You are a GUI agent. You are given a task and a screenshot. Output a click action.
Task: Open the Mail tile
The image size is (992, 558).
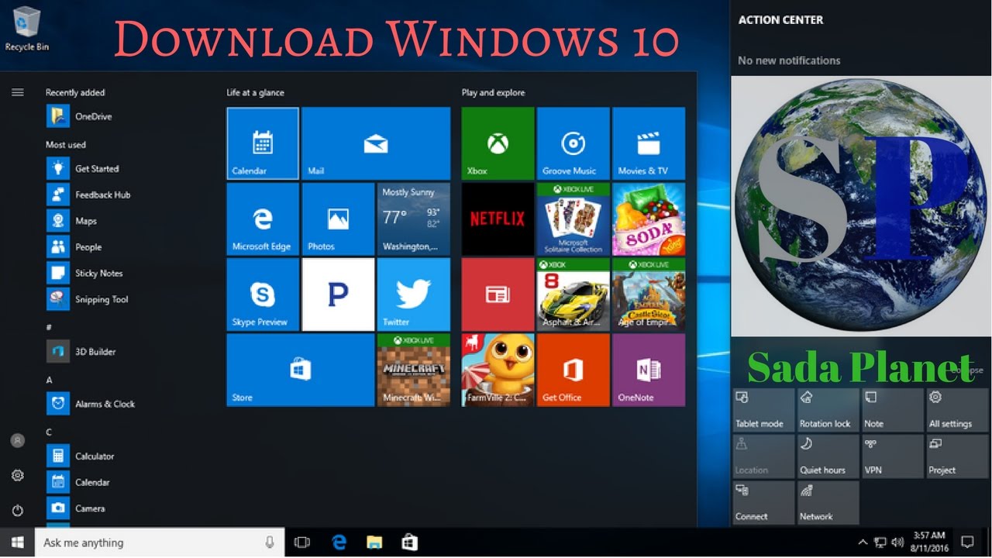pos(376,143)
